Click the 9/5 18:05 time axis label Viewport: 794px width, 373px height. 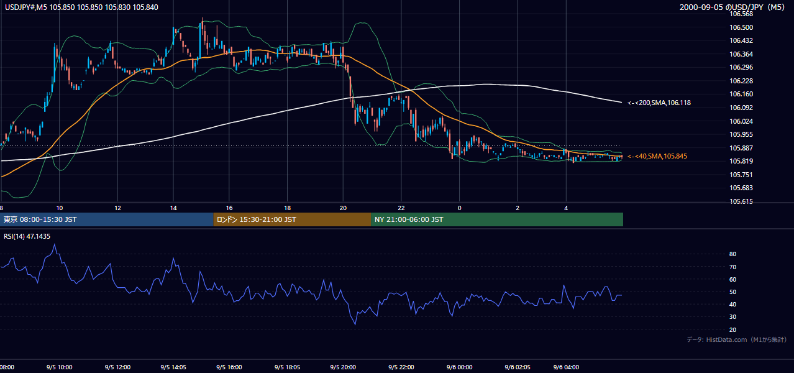click(288, 367)
